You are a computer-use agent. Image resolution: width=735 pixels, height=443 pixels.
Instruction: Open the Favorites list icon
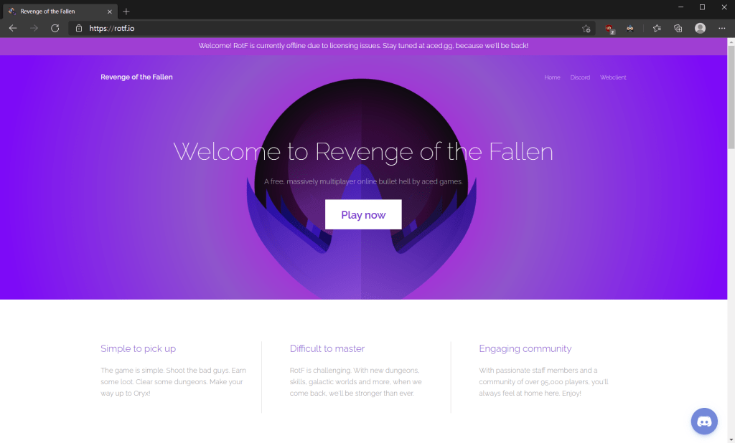coord(657,29)
